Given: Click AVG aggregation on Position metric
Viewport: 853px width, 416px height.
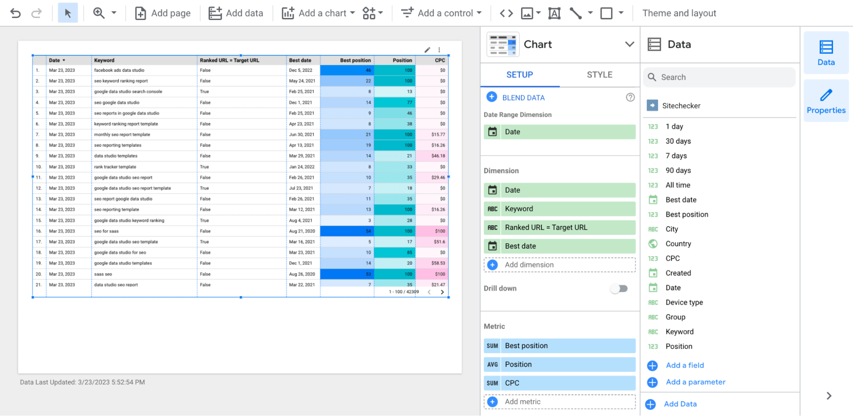Looking at the screenshot, I should [492, 365].
